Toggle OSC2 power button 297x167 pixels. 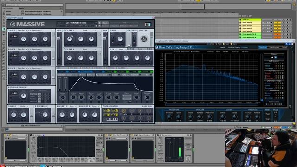click(x=9, y=49)
